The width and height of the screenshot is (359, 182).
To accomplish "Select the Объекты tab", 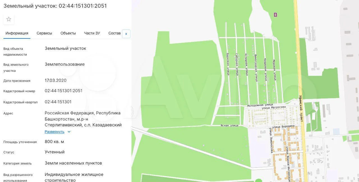I will [x=68, y=33].
